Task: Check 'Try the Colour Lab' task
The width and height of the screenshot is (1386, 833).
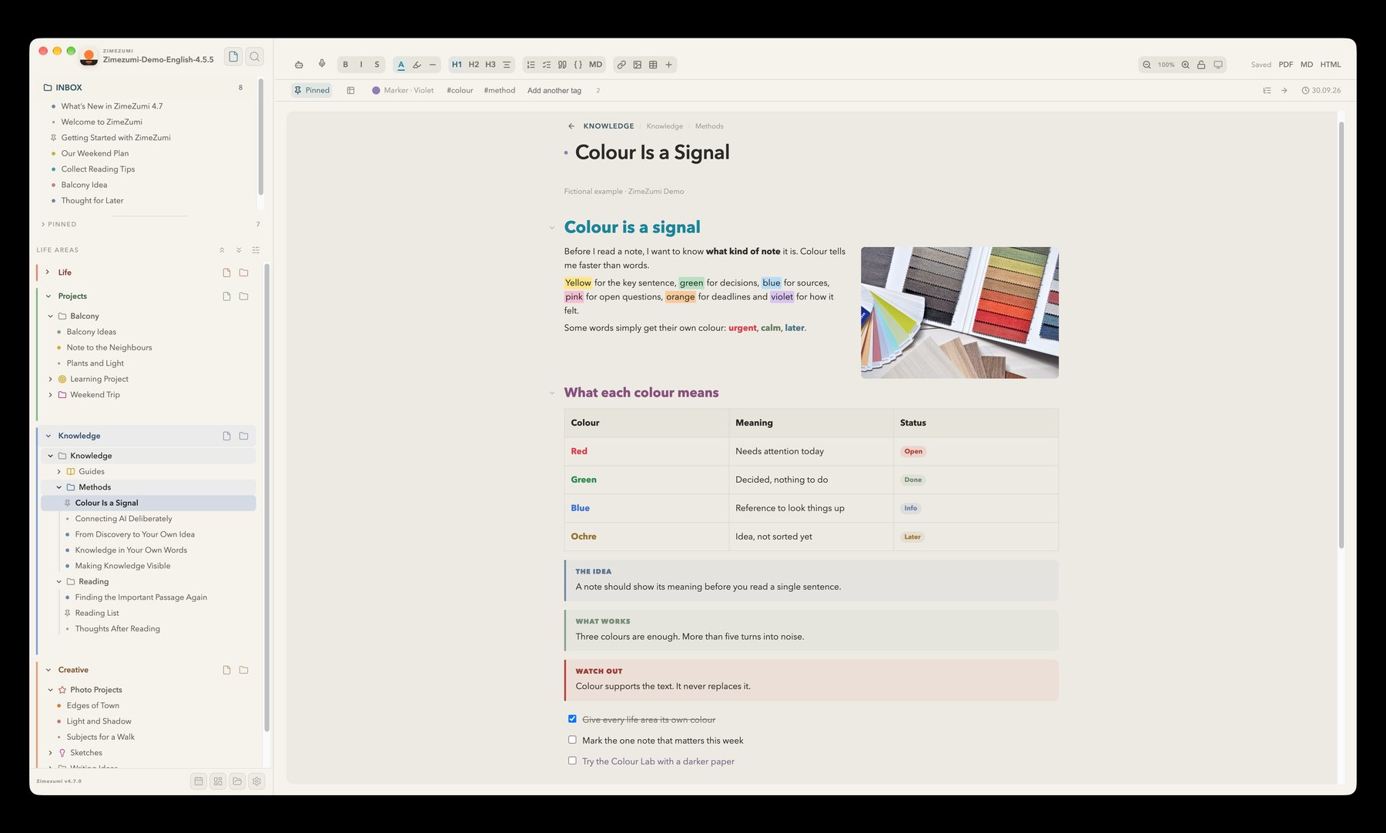Action: pyautogui.click(x=572, y=761)
